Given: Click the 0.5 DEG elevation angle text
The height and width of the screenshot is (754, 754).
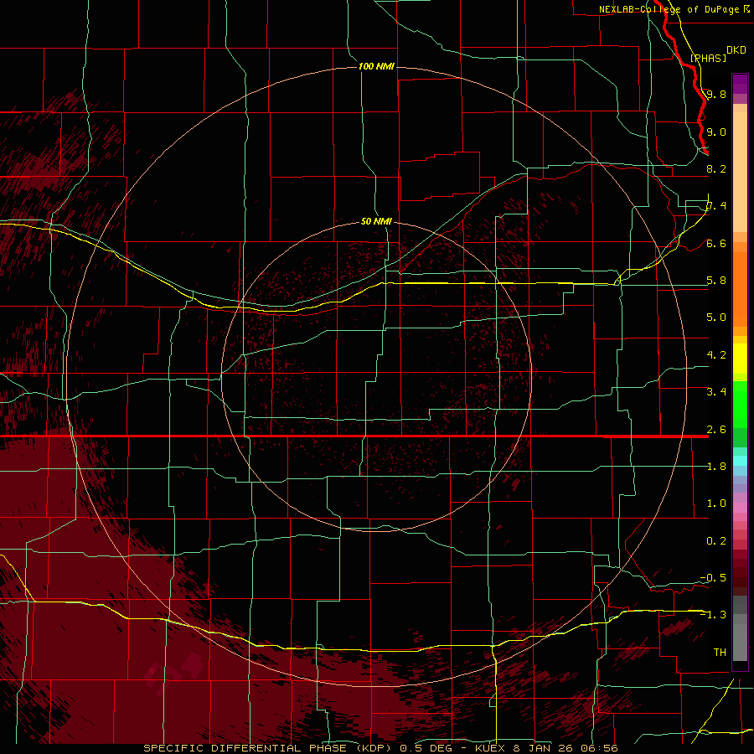Looking at the screenshot, I should [x=426, y=748].
